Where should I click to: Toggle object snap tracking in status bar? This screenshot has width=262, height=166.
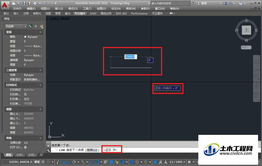tap(91, 162)
